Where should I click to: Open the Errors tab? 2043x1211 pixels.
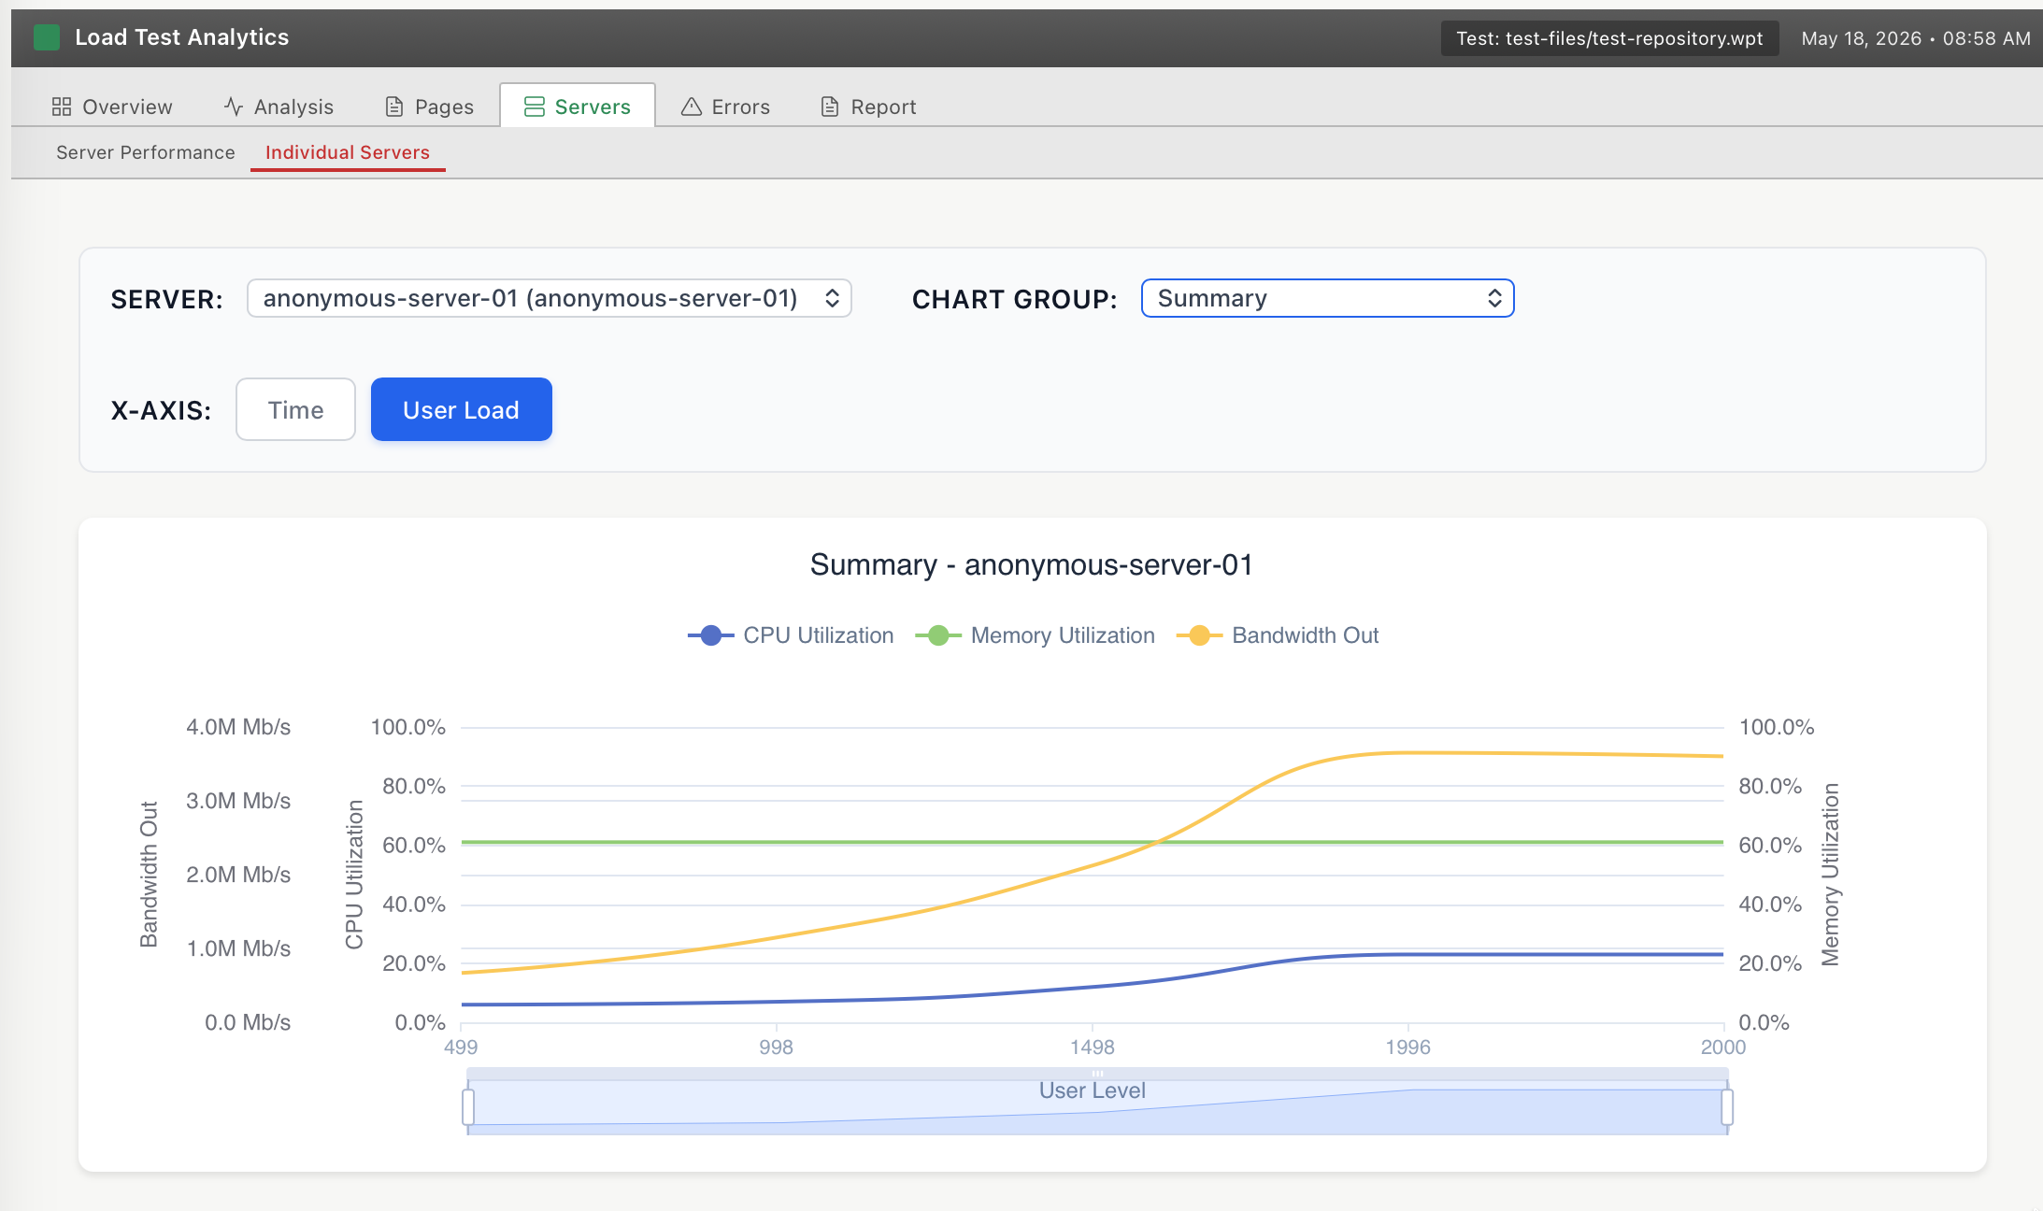pos(726,107)
